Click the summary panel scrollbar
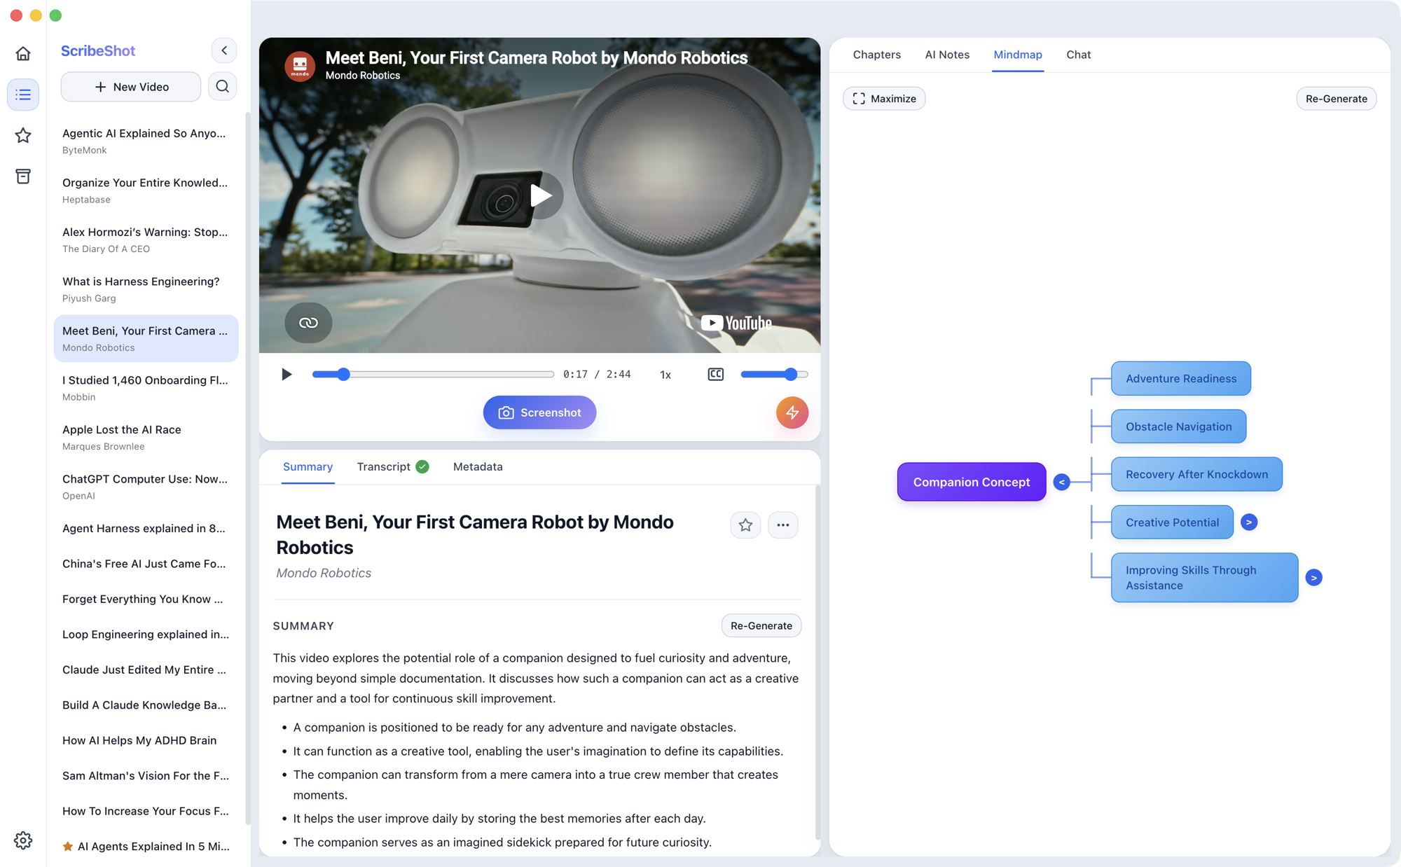 pyautogui.click(x=817, y=662)
